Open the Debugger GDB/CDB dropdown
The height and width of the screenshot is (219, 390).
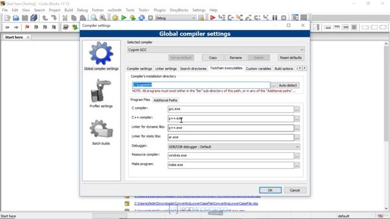234,147
